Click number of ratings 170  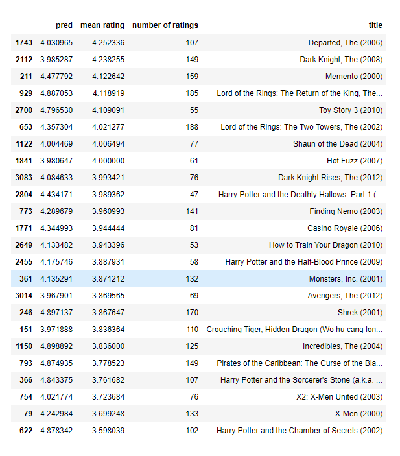click(x=192, y=313)
